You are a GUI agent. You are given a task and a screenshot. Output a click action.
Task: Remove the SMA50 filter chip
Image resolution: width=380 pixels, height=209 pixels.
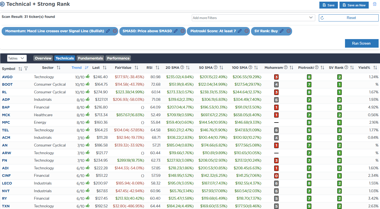pyautogui.click(x=182, y=31)
